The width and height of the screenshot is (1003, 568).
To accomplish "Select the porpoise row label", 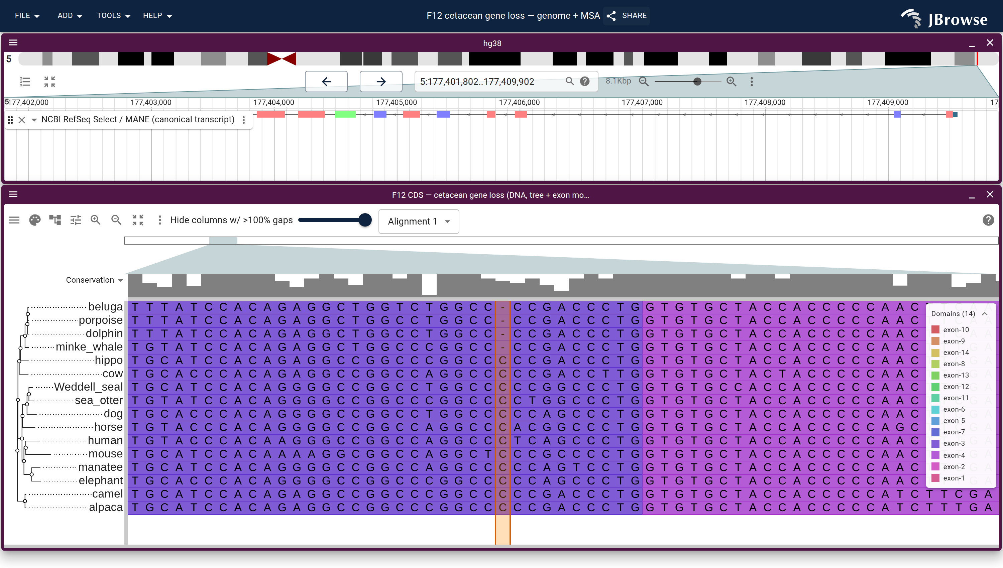I will [x=101, y=320].
